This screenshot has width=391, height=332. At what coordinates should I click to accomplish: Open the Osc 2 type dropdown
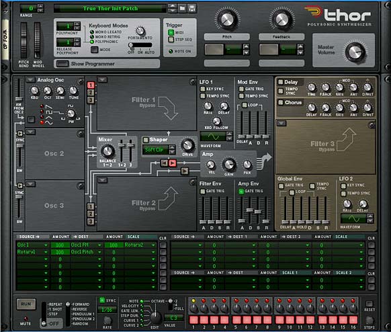30,132
